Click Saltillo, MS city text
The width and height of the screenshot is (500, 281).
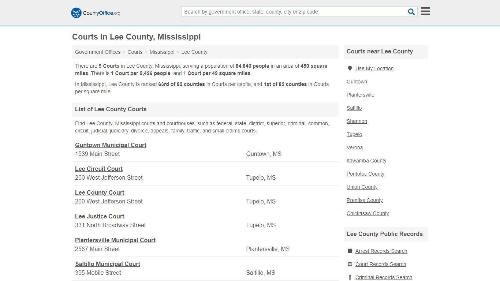tap(261, 273)
